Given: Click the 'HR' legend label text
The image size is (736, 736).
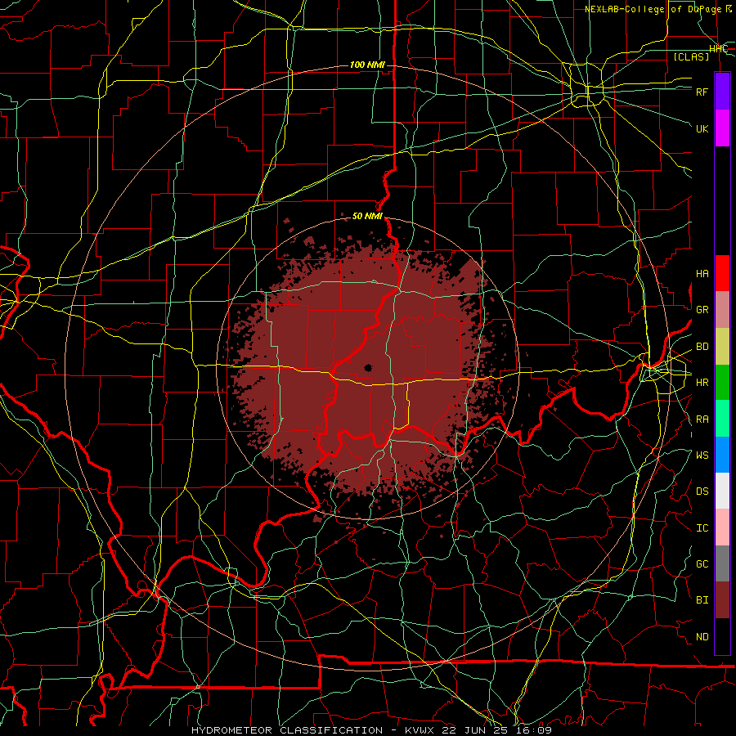Looking at the screenshot, I should [x=702, y=383].
